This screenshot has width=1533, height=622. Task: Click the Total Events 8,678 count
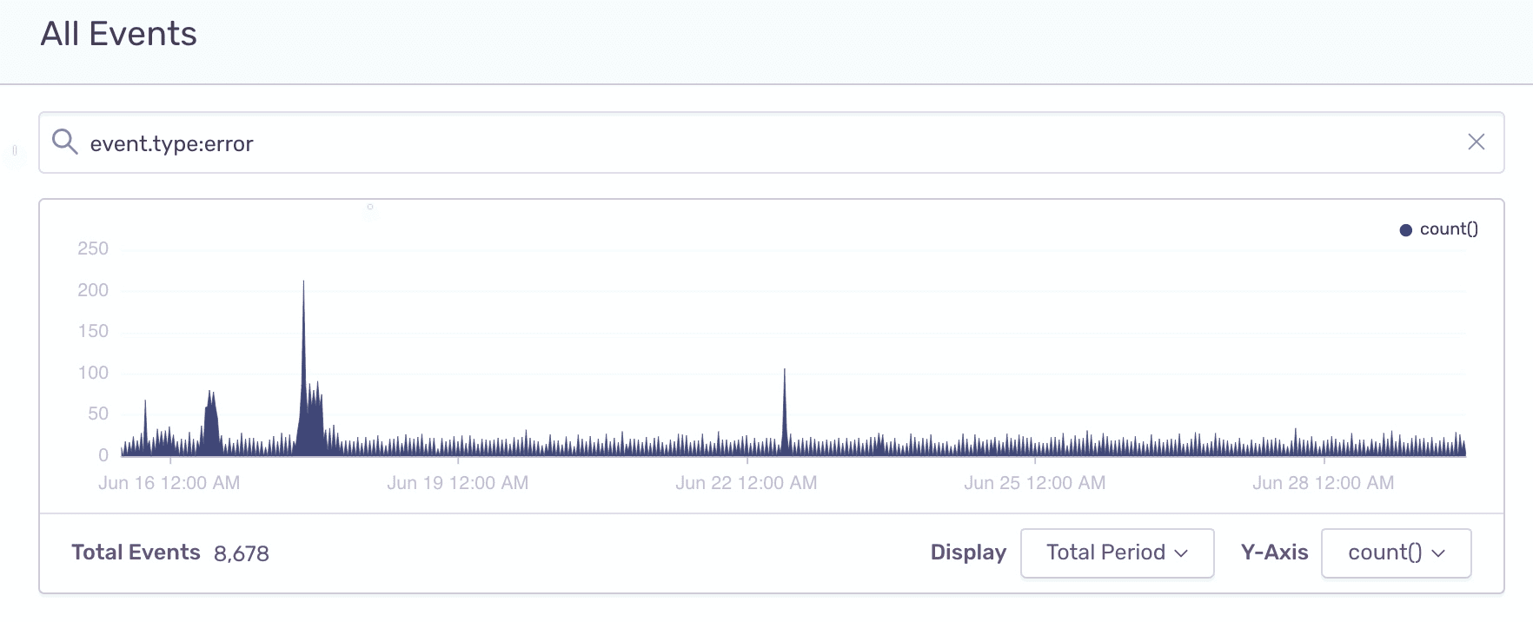(242, 553)
